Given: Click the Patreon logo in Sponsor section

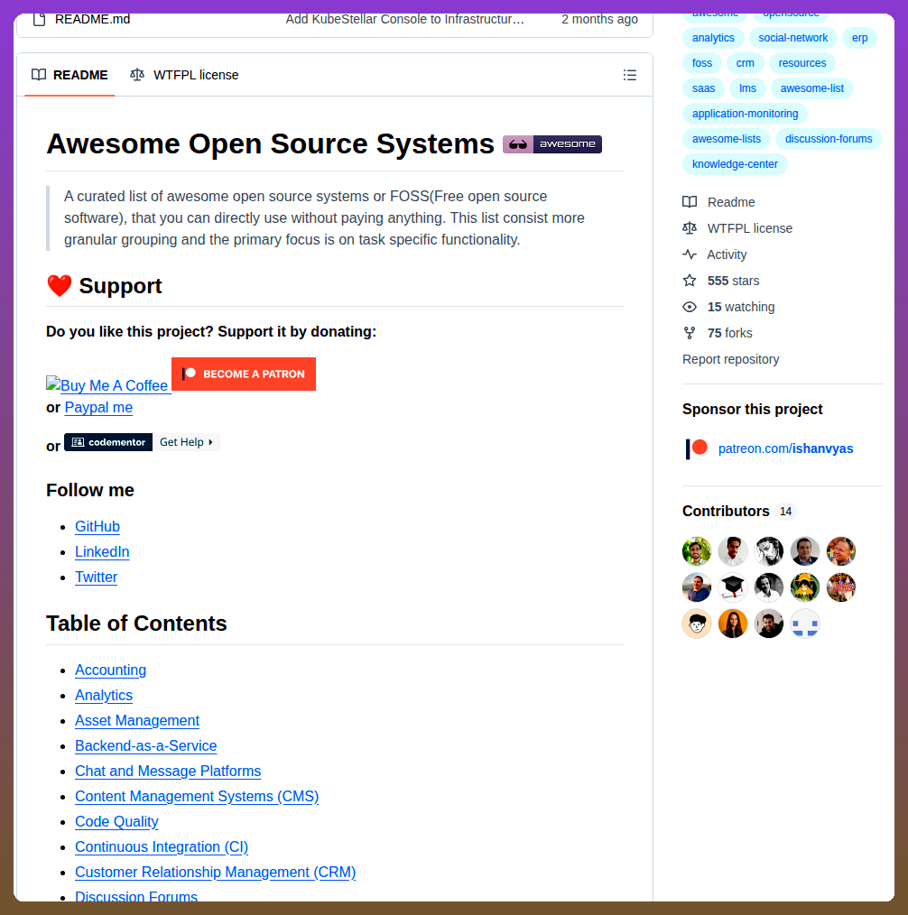Looking at the screenshot, I should click(x=697, y=448).
